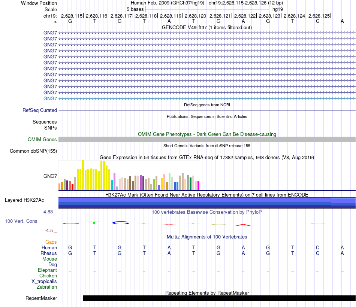Open Short Genetic Variants dbSNP 155 title
Viewport: 356px width, 307px height.
[207, 146]
